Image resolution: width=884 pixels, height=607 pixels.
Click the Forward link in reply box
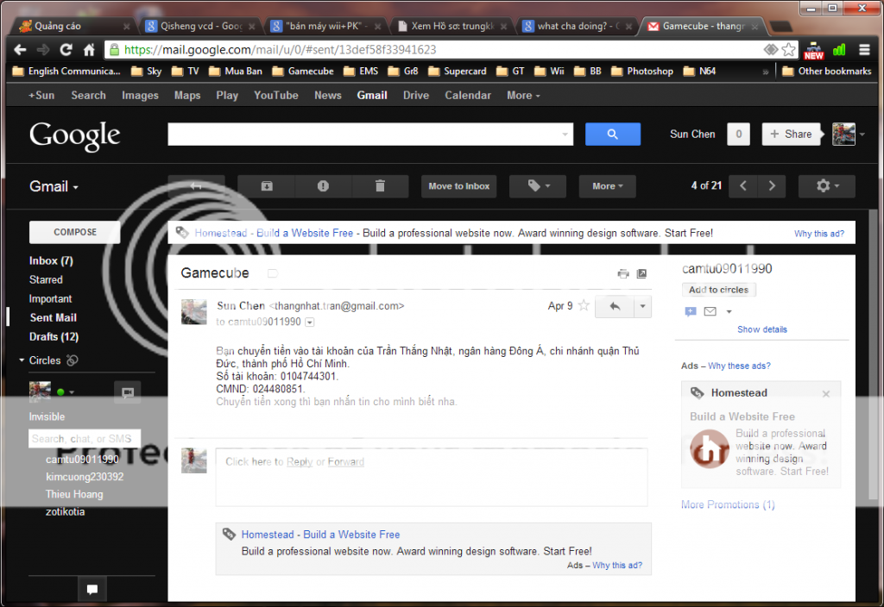tap(345, 462)
